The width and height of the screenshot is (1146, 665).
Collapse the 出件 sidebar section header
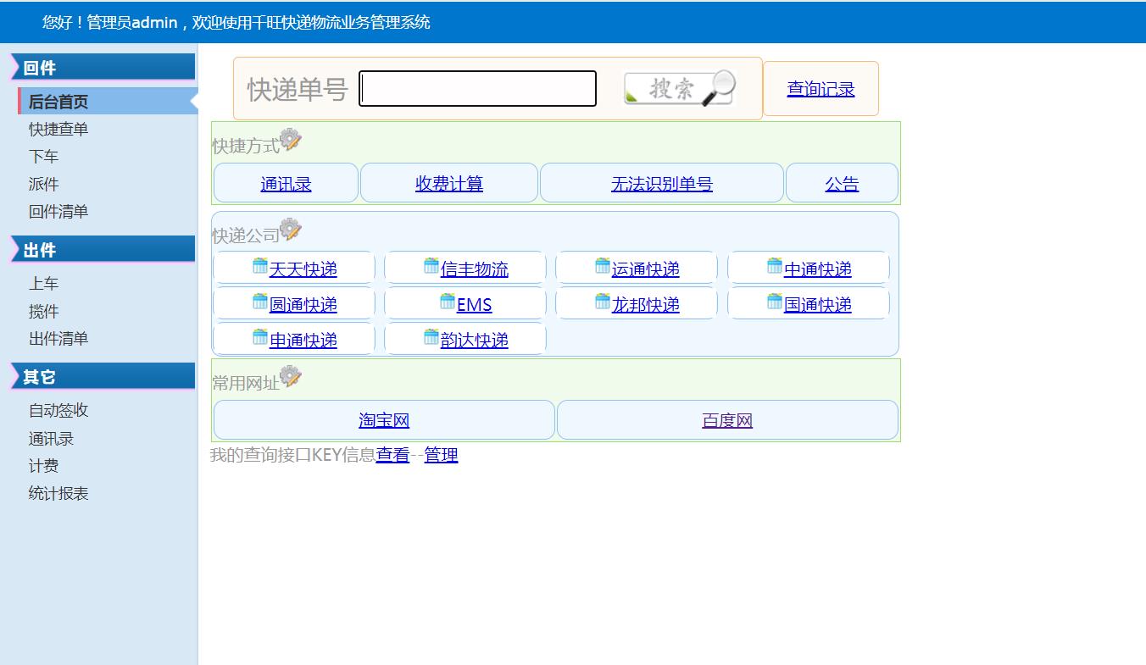click(x=103, y=249)
